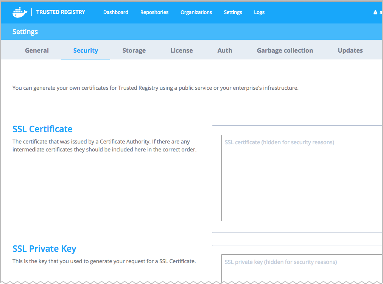Viewport: 383px width, 284px height.
Task: Click the SSL Private Key heading
Action: tap(44, 249)
